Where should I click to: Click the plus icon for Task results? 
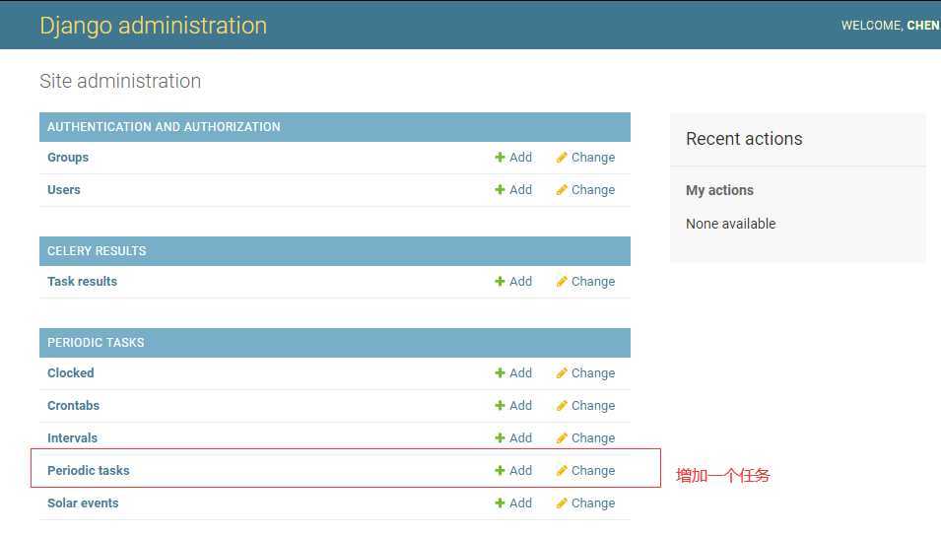pos(500,282)
